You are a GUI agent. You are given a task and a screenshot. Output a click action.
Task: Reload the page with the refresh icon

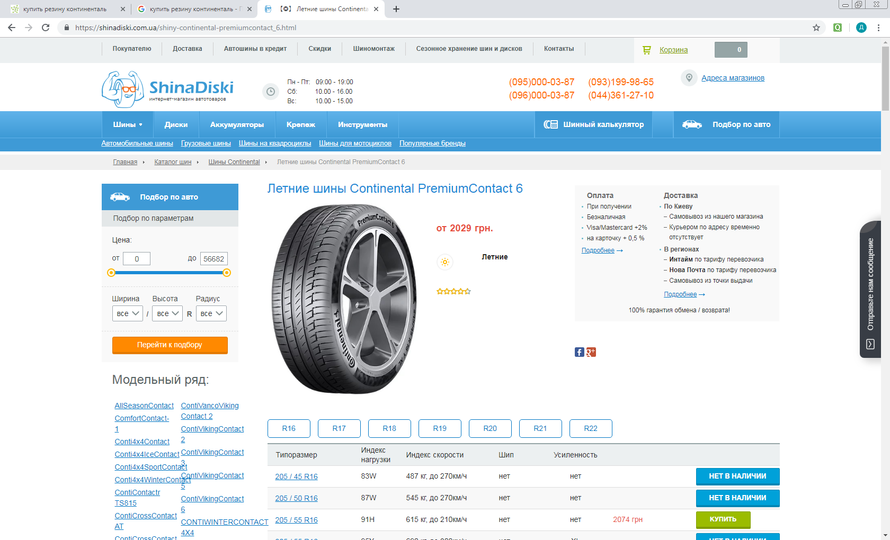(46, 28)
